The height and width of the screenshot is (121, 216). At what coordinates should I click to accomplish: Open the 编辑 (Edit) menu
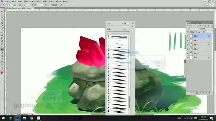(x=13, y=1)
